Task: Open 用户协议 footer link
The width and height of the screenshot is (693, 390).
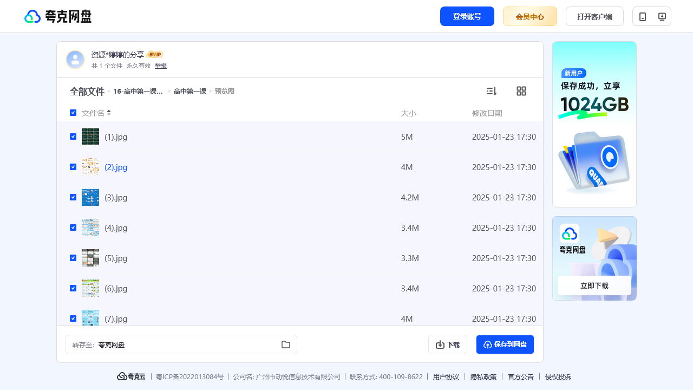Action: click(446, 377)
